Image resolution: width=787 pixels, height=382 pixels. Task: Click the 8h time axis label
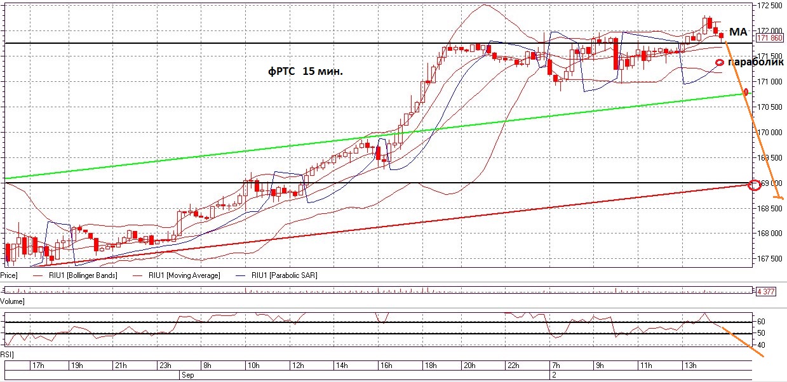206,366
